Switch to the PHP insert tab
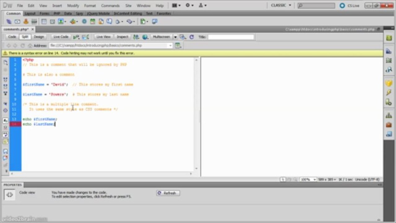The image size is (396, 223). click(57, 14)
